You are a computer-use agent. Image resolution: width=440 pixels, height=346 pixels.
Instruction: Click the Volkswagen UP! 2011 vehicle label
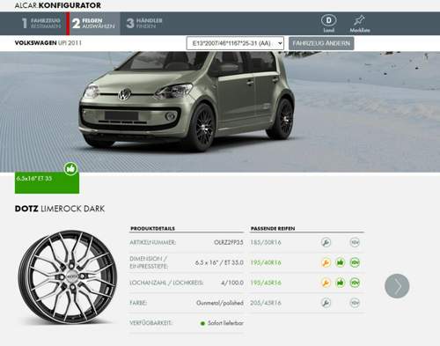(48, 43)
